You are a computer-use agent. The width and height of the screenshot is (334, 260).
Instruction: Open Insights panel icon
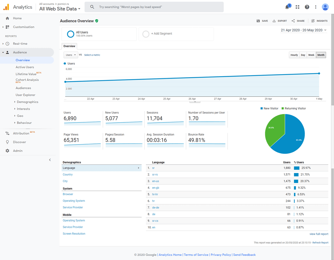tap(313, 21)
